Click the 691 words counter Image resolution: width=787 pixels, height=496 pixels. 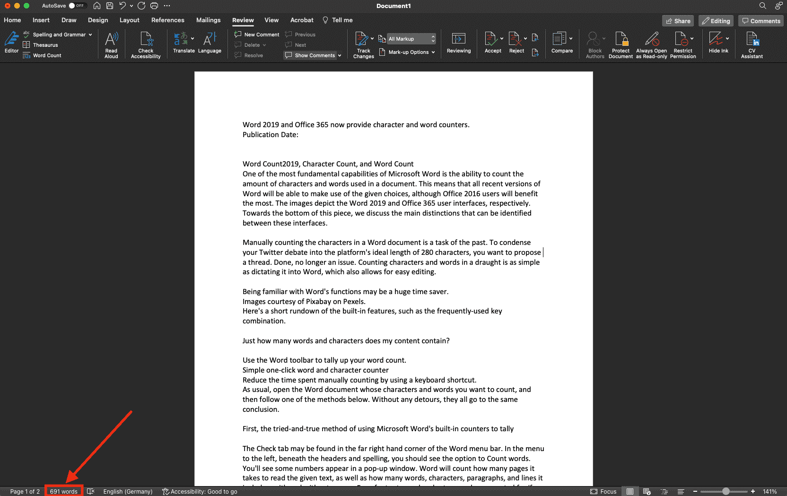(x=64, y=492)
